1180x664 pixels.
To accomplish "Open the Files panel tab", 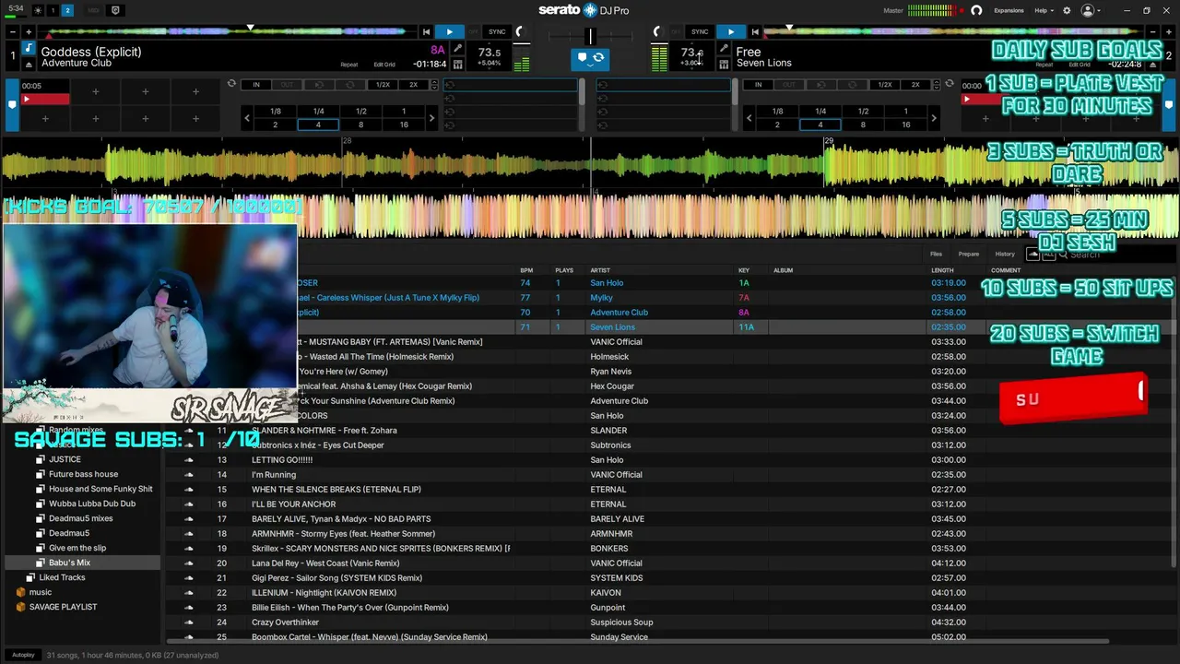I will 936,254.
